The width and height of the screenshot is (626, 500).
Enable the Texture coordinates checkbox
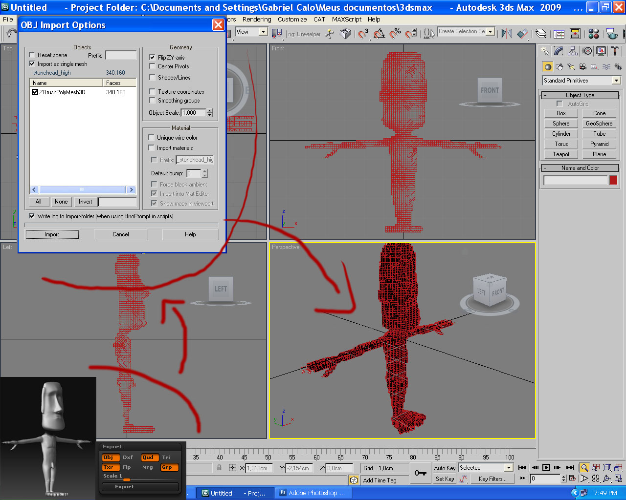click(x=152, y=91)
